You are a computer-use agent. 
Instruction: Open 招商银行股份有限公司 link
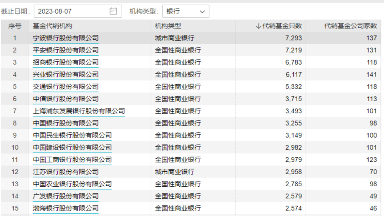[66, 62]
